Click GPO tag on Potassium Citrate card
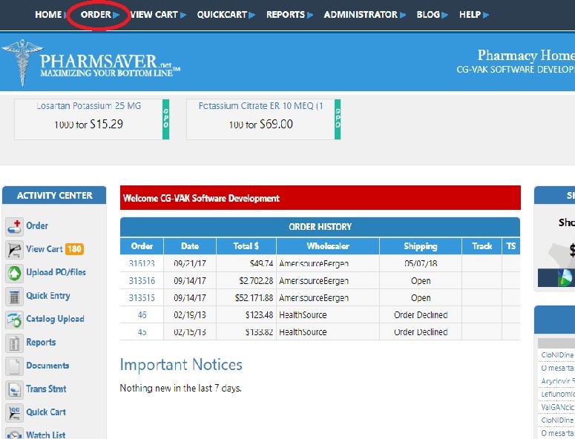The width and height of the screenshot is (575, 439). point(338,119)
